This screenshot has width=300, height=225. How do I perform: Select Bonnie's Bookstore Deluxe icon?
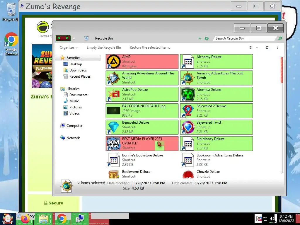[x=113, y=160]
